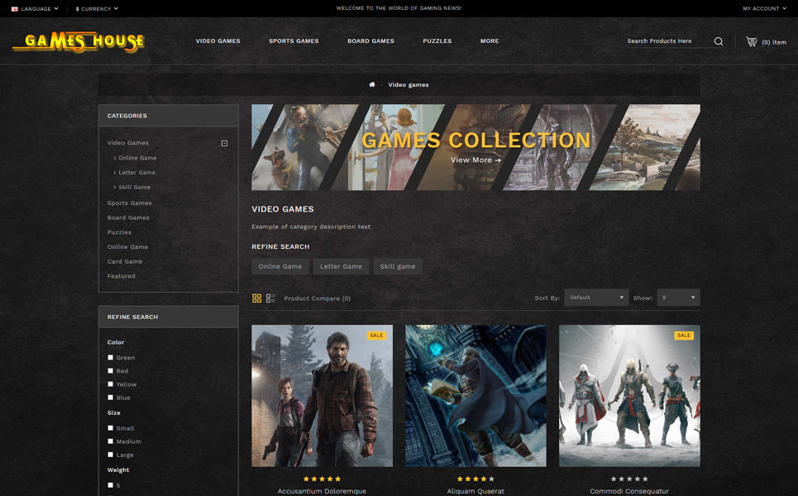Open the Language dropdown
The image size is (798, 496).
pyautogui.click(x=35, y=8)
